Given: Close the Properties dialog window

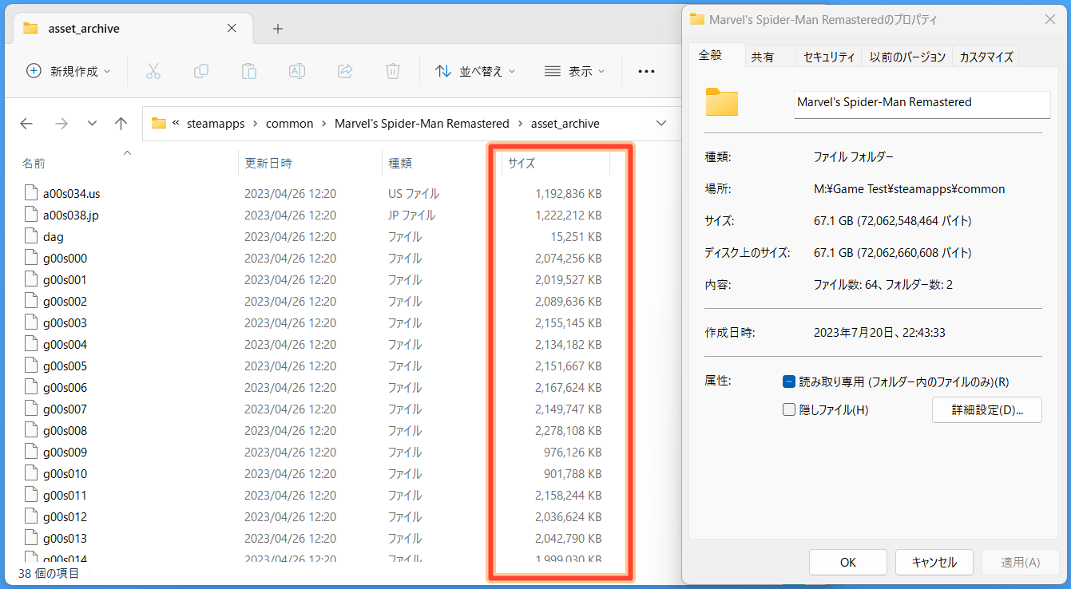Looking at the screenshot, I should coord(1049,19).
